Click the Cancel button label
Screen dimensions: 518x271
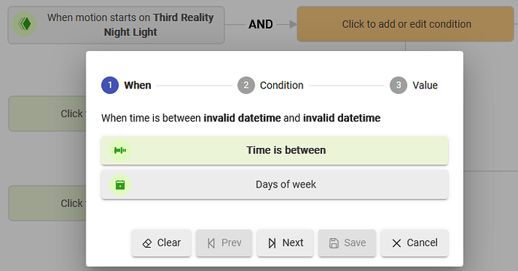pos(422,242)
